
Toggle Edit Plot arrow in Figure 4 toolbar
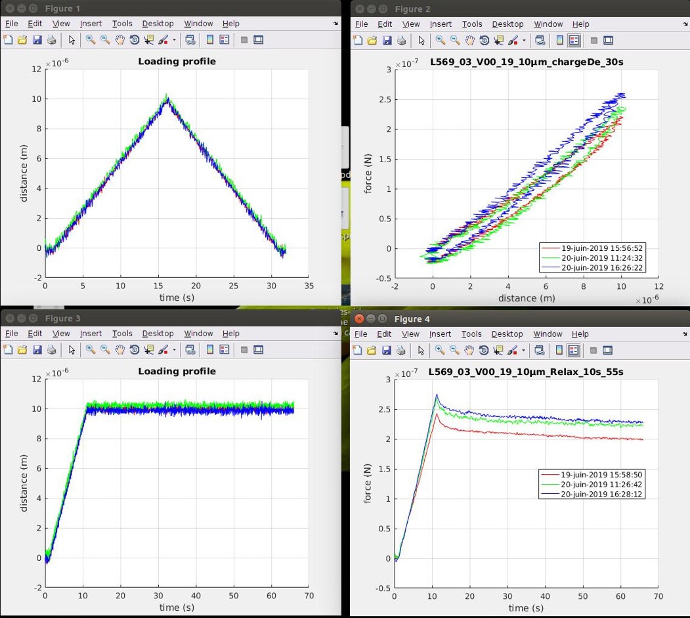(421, 350)
